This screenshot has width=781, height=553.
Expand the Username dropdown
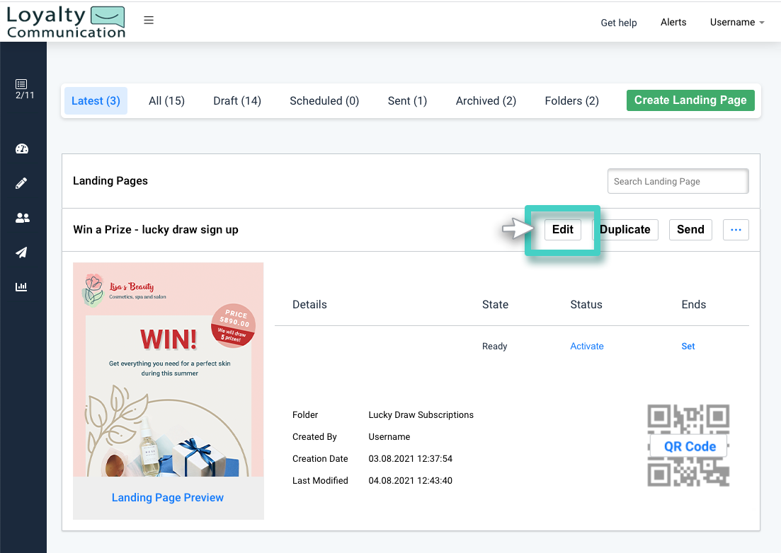tap(737, 23)
